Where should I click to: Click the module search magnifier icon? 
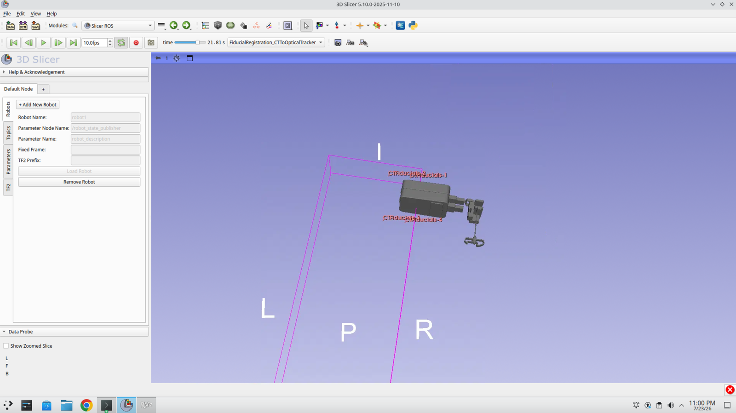point(75,26)
